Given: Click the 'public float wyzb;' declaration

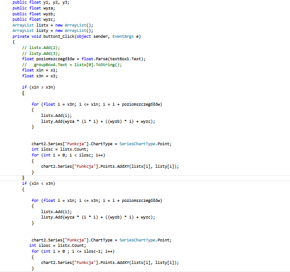Looking at the screenshot, I should pos(34,14).
